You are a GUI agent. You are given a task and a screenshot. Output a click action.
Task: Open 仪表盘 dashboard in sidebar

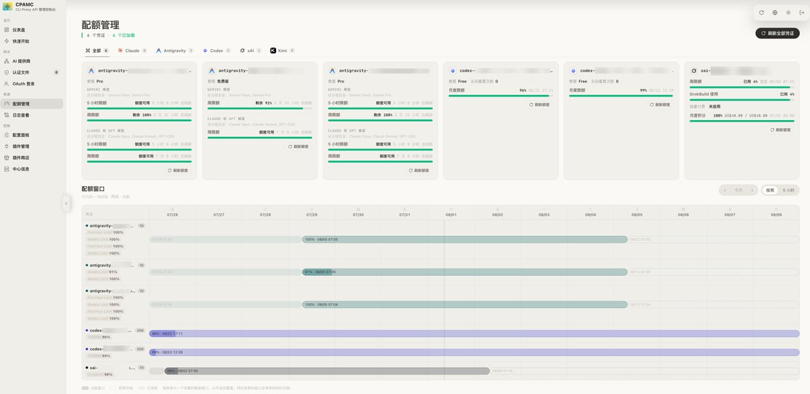point(32,30)
